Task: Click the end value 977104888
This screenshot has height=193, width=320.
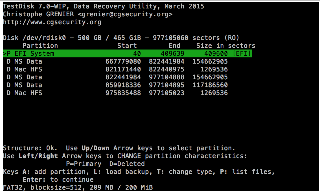Action: tap(166, 77)
